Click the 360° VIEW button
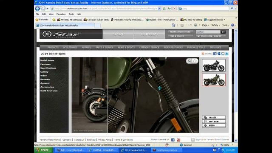The width and height of the screenshot is (272, 153). coord(214,122)
